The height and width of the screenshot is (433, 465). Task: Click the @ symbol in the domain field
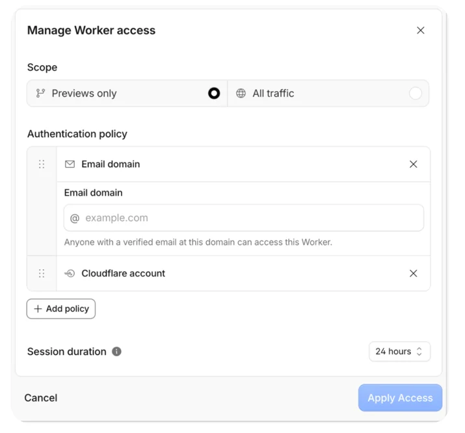pos(75,218)
